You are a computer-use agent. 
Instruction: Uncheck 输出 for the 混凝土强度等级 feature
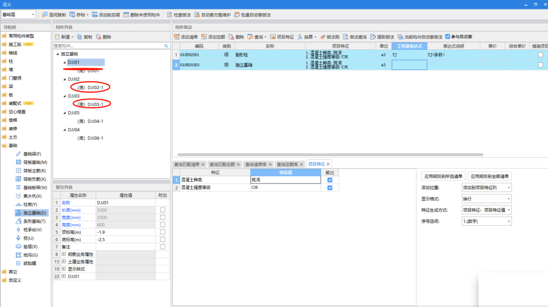330,188
